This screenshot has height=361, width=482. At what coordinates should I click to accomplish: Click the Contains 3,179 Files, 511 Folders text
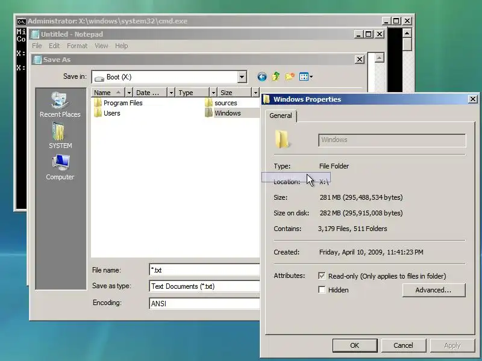click(x=352, y=229)
